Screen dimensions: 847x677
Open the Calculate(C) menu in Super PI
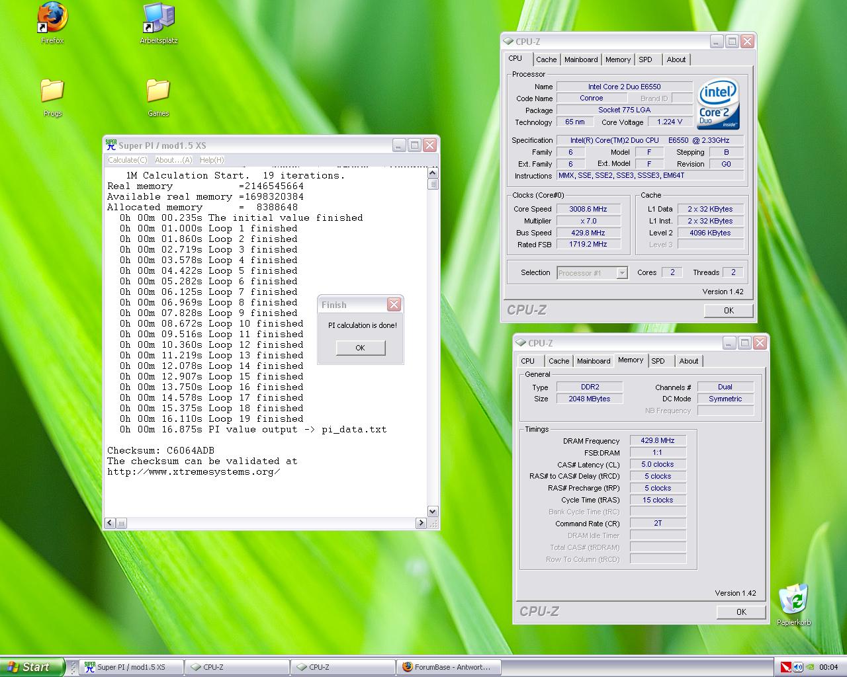(x=128, y=160)
